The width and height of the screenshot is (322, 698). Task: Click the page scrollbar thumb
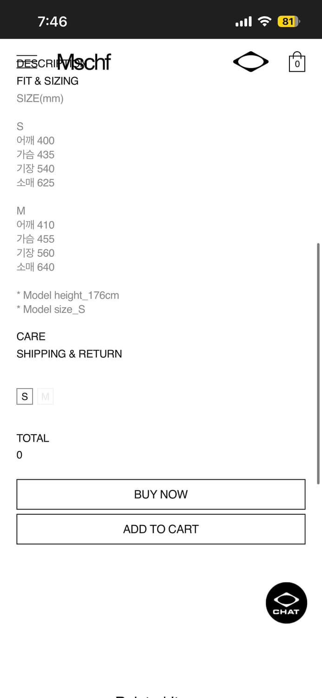tap(318, 363)
